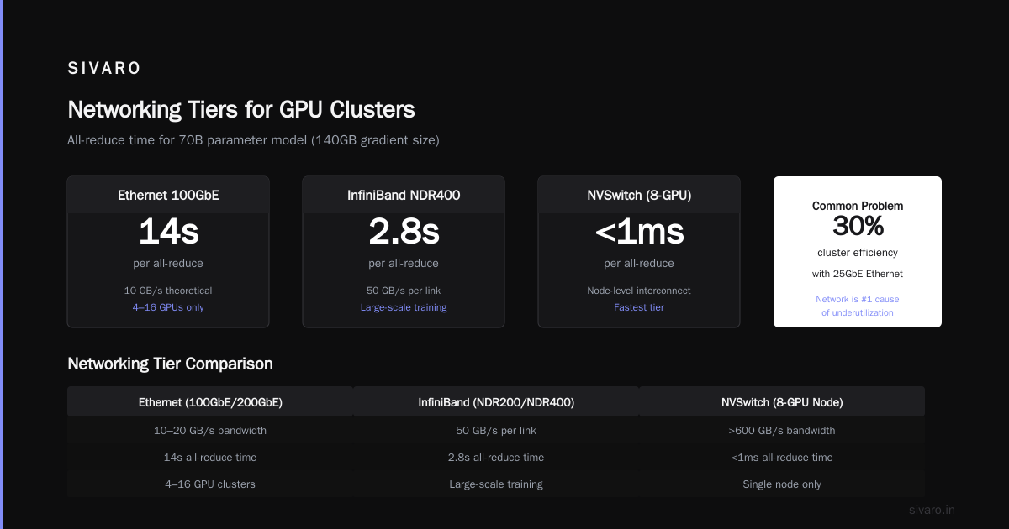Click 'Large-scale training' note in InfiniBand card
Image resolution: width=1009 pixels, height=529 pixels.
(x=404, y=307)
